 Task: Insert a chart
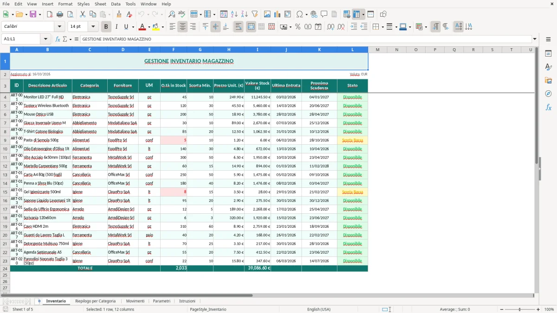pos(277,14)
